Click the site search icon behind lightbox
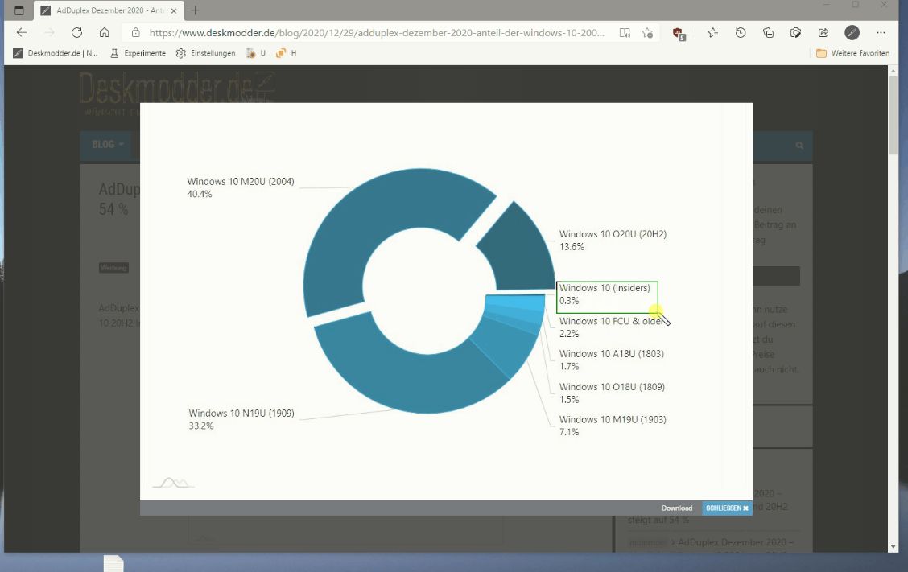Screen dimensions: 908x572 point(799,146)
